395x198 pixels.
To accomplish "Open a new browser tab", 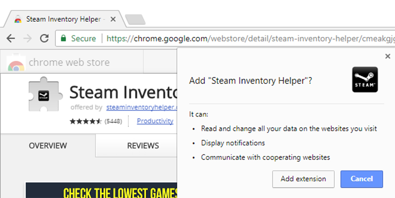I will click(135, 20).
